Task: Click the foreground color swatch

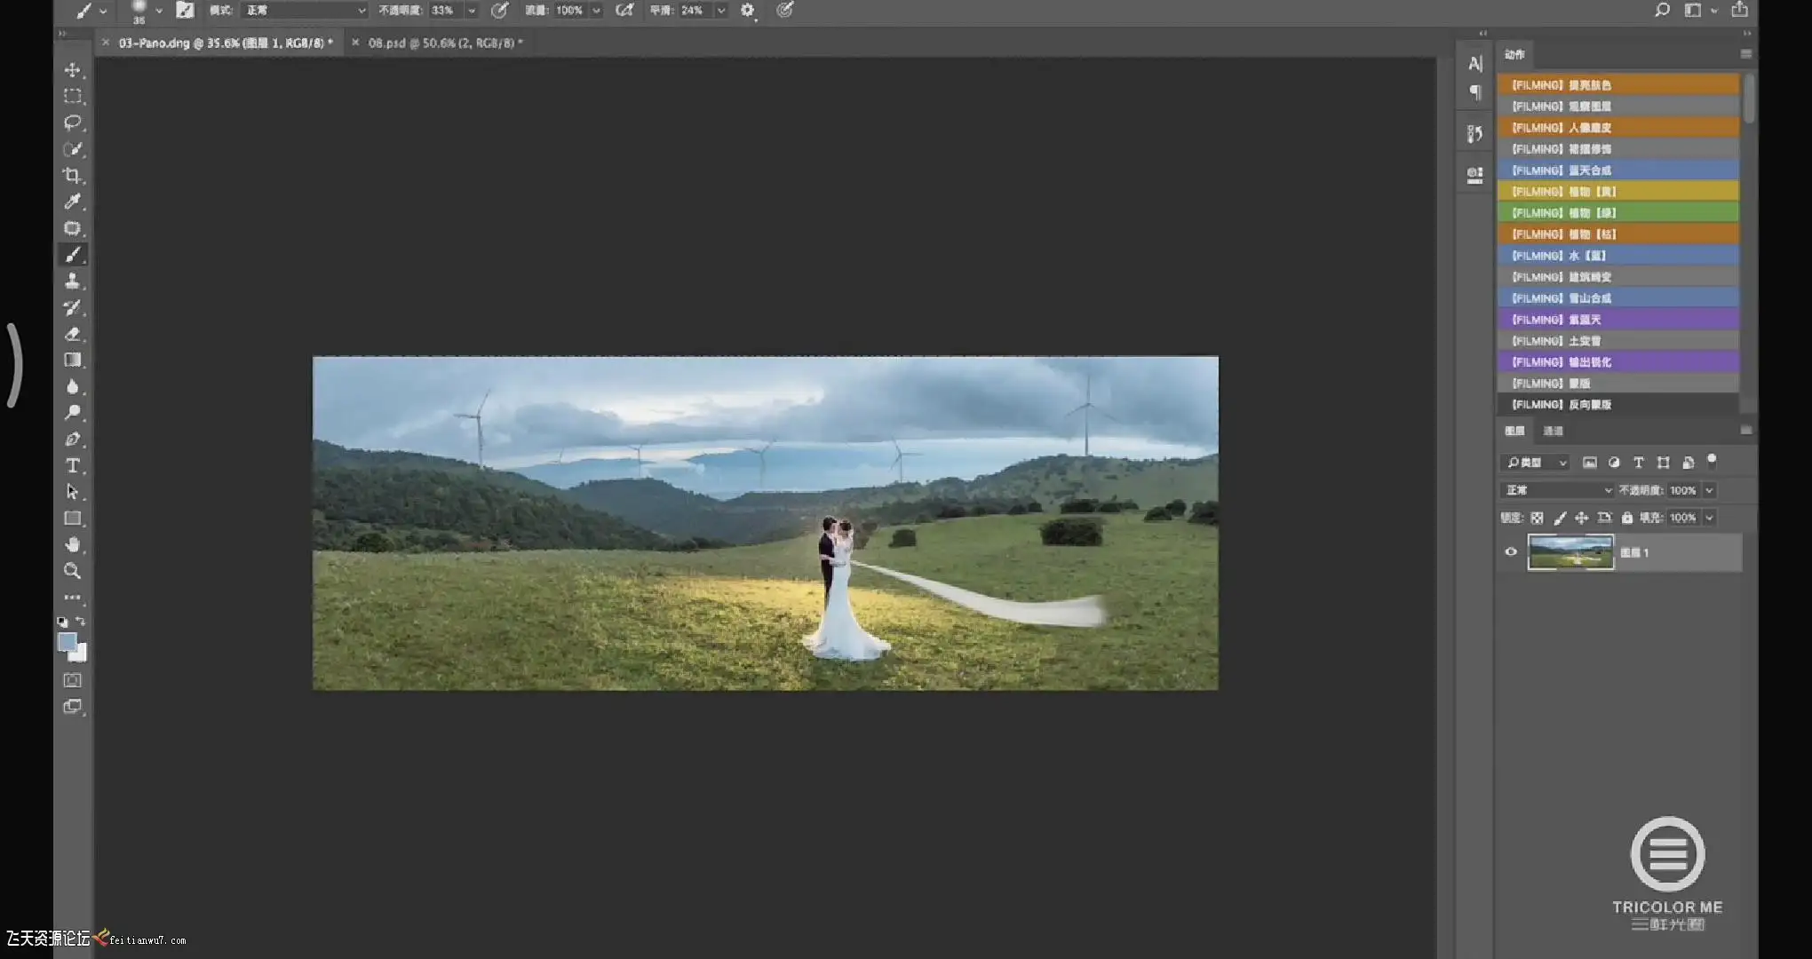Action: click(67, 641)
